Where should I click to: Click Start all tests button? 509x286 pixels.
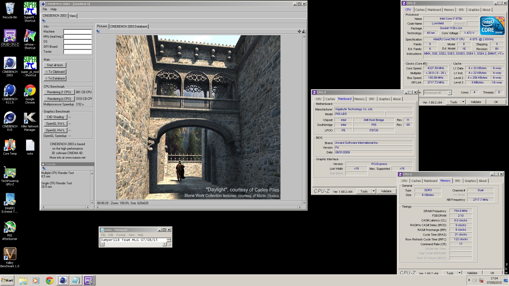pyautogui.click(x=55, y=65)
